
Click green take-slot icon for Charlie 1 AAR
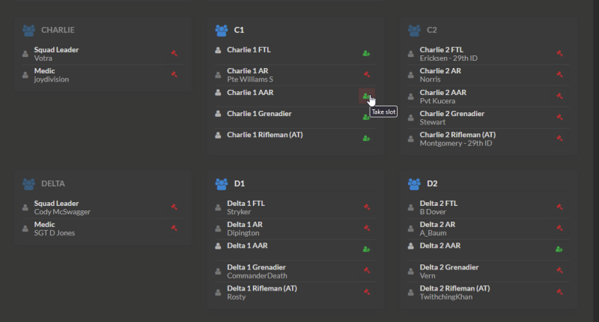[x=366, y=96]
